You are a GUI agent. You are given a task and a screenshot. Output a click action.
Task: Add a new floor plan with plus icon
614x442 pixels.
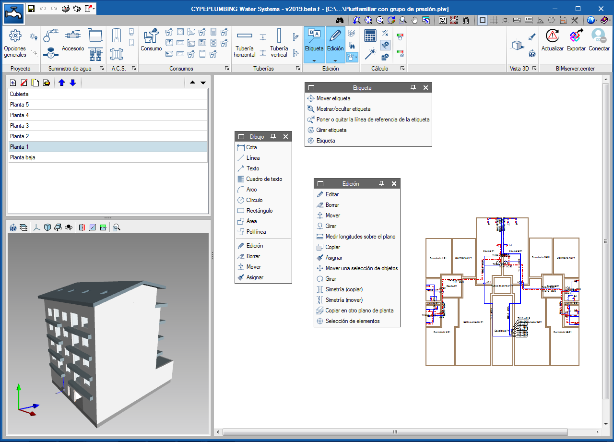13,83
